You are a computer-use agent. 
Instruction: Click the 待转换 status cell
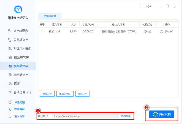[147, 31]
